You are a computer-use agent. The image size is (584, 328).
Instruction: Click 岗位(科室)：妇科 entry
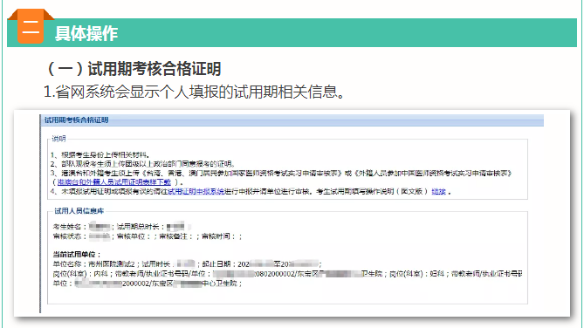[416, 274]
